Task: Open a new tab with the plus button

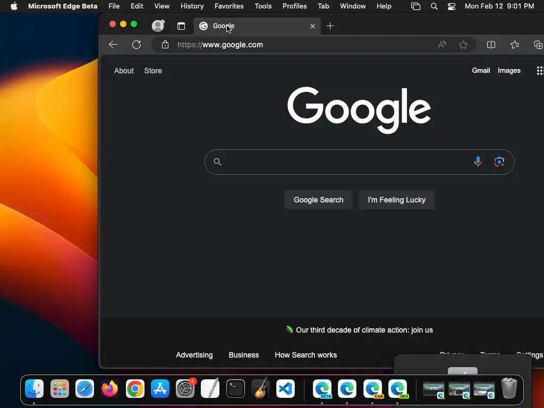Action: 330,26
